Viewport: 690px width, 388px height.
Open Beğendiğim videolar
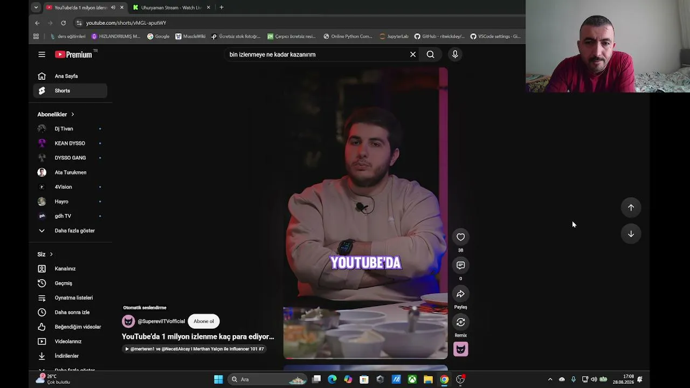pyautogui.click(x=70, y=327)
